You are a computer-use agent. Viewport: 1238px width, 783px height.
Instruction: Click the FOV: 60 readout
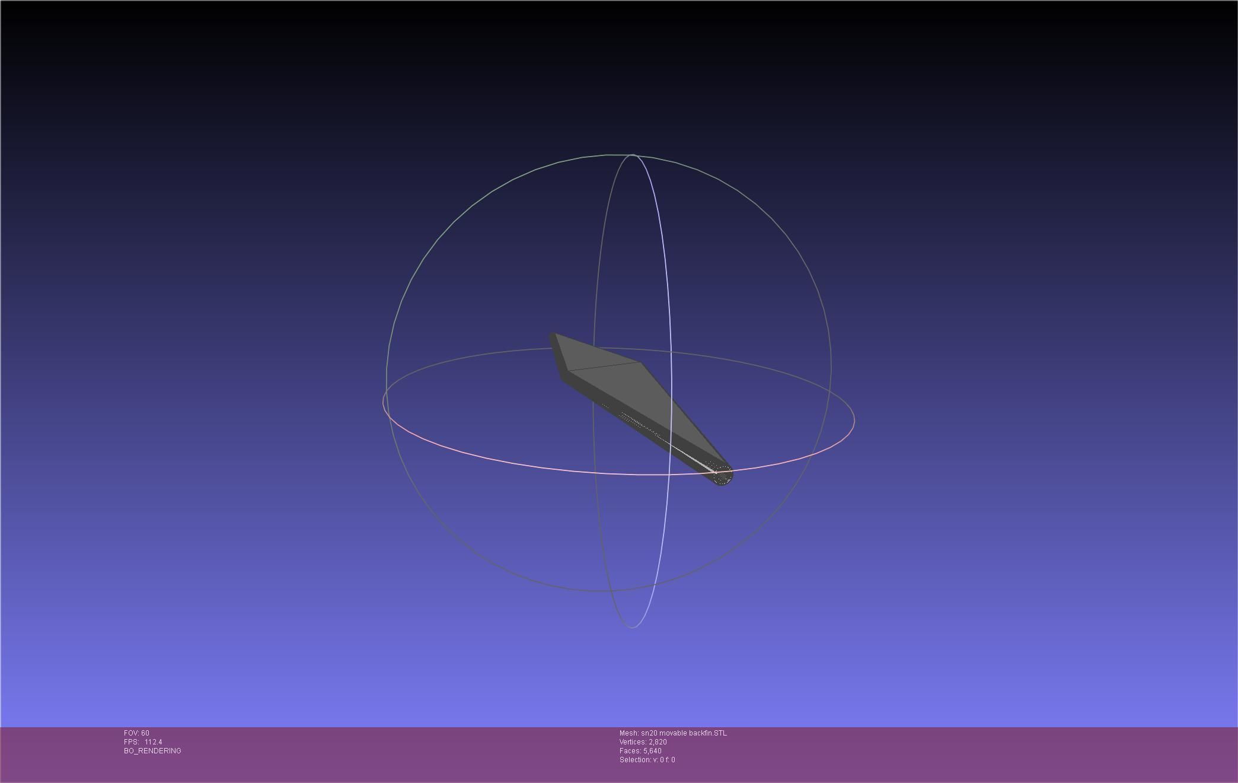[136, 733]
